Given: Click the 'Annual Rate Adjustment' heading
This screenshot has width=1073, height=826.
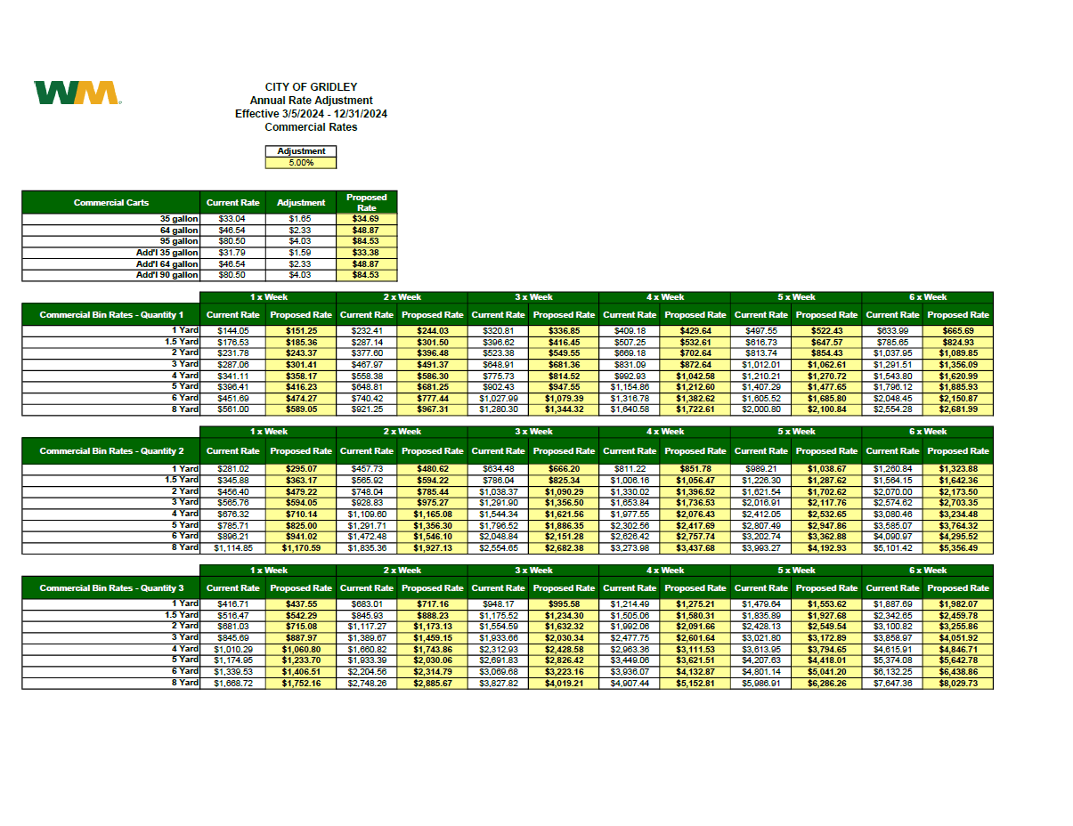Looking at the screenshot, I should pyautogui.click(x=311, y=101).
